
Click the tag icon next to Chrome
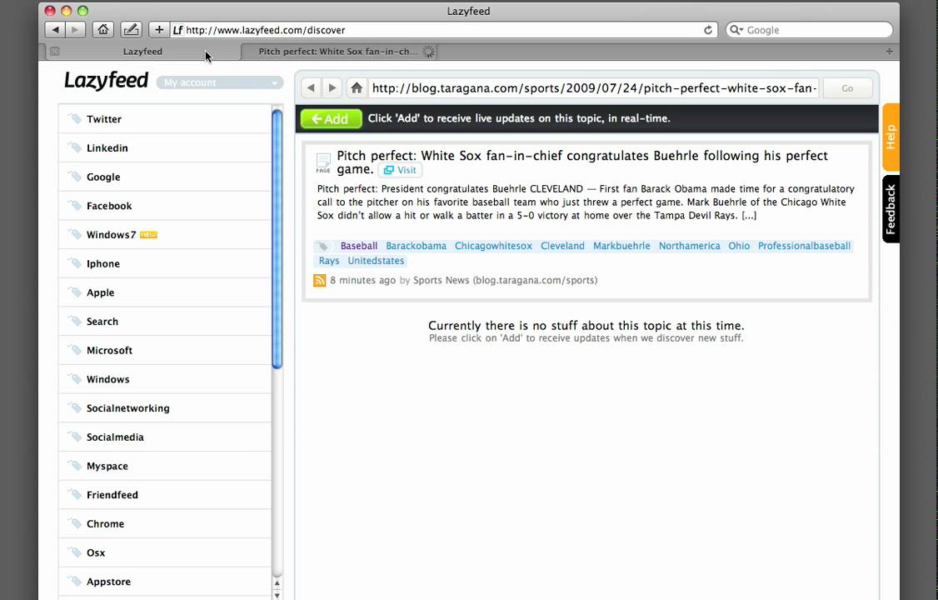click(x=75, y=523)
